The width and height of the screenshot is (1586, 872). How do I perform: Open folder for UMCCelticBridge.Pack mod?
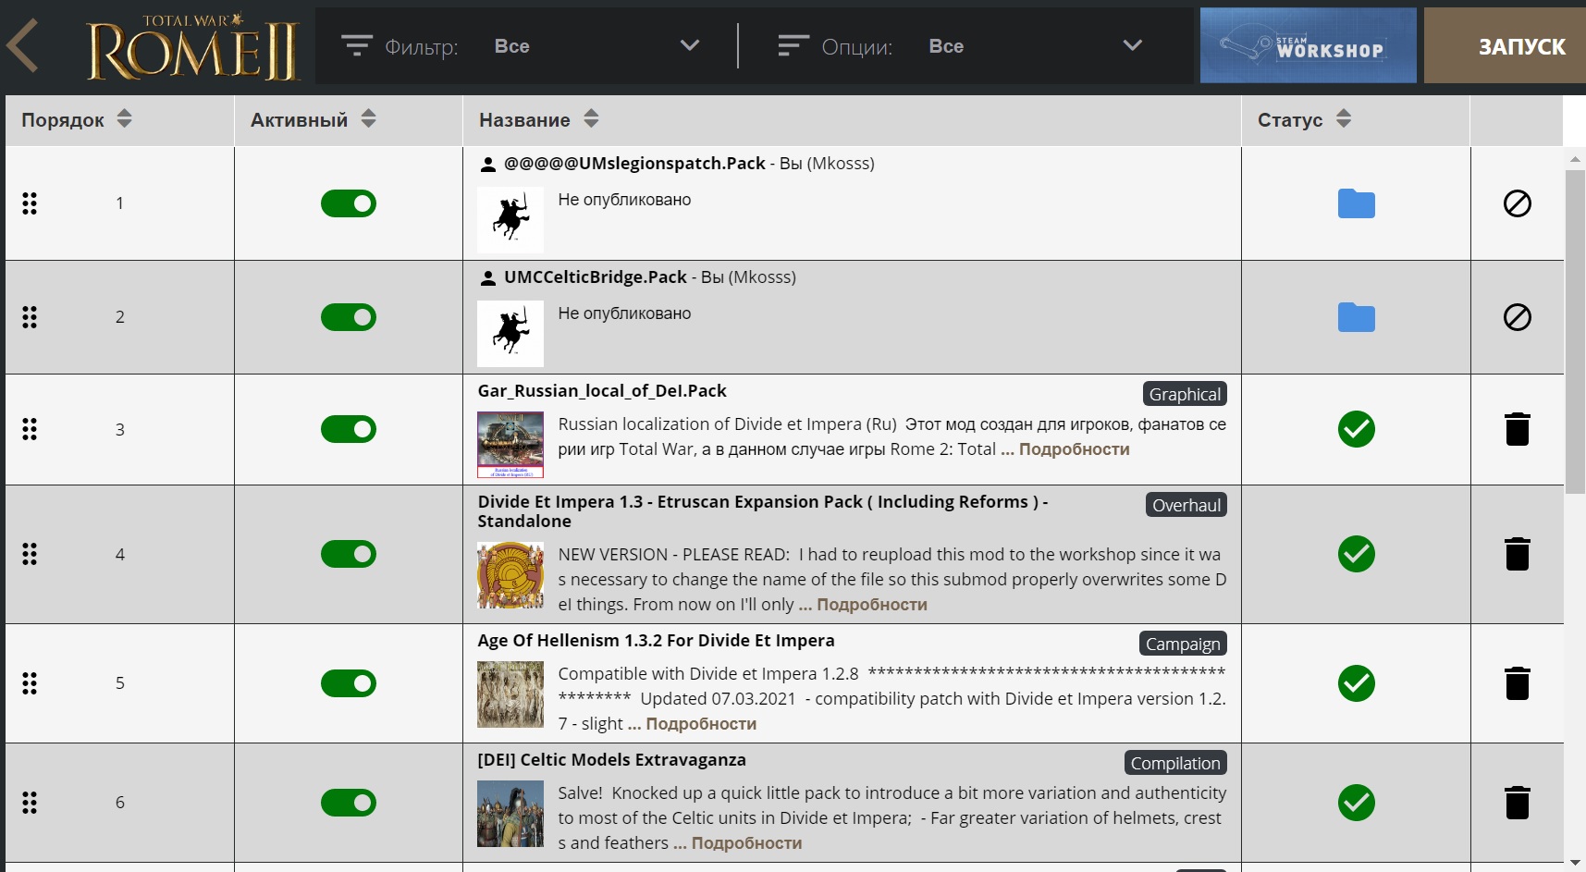tap(1356, 317)
